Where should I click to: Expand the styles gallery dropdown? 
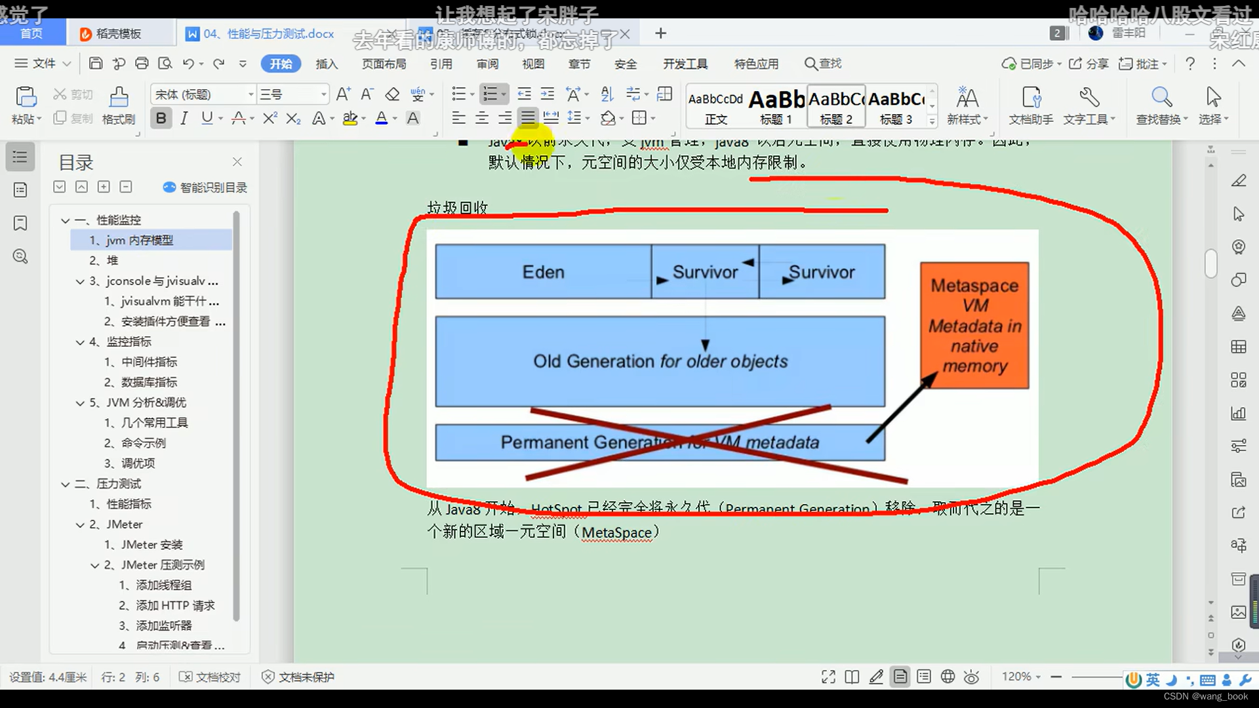pos(932,121)
